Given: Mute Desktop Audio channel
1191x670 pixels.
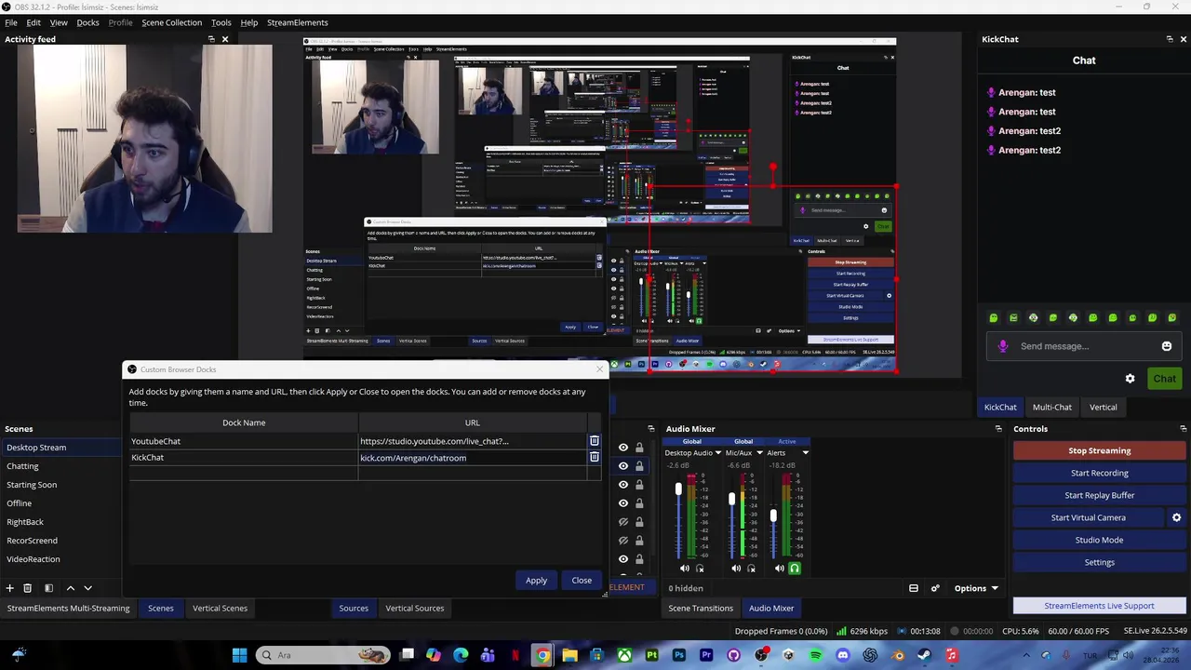Looking at the screenshot, I should tap(685, 569).
